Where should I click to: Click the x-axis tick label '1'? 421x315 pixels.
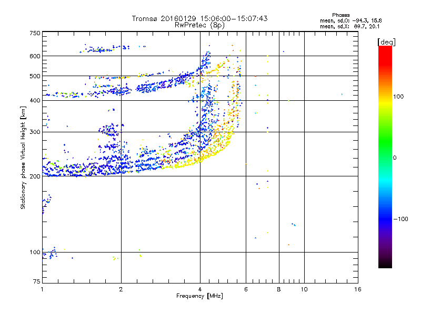pyautogui.click(x=42, y=289)
